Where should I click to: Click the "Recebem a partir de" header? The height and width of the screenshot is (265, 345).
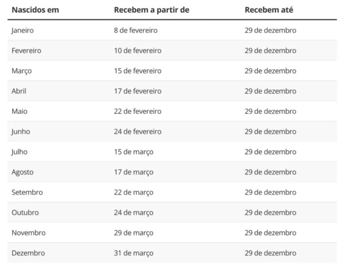point(151,10)
